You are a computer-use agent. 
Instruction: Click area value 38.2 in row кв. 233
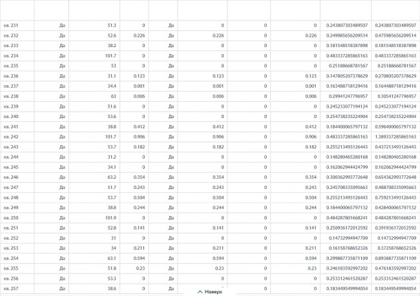click(112, 45)
